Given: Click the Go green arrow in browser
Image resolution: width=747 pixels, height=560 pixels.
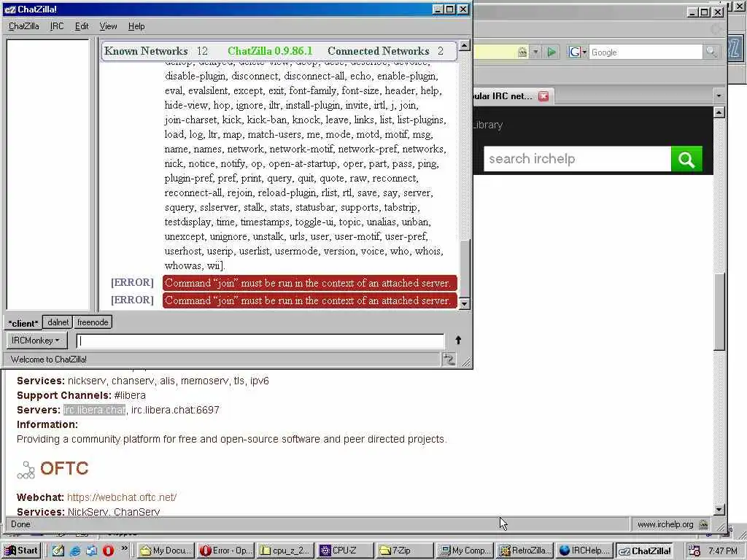Looking at the screenshot, I should click(551, 52).
